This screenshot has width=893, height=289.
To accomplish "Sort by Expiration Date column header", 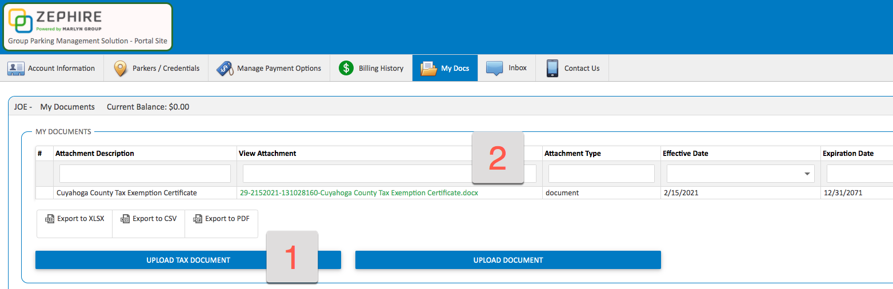I will pyautogui.click(x=848, y=153).
